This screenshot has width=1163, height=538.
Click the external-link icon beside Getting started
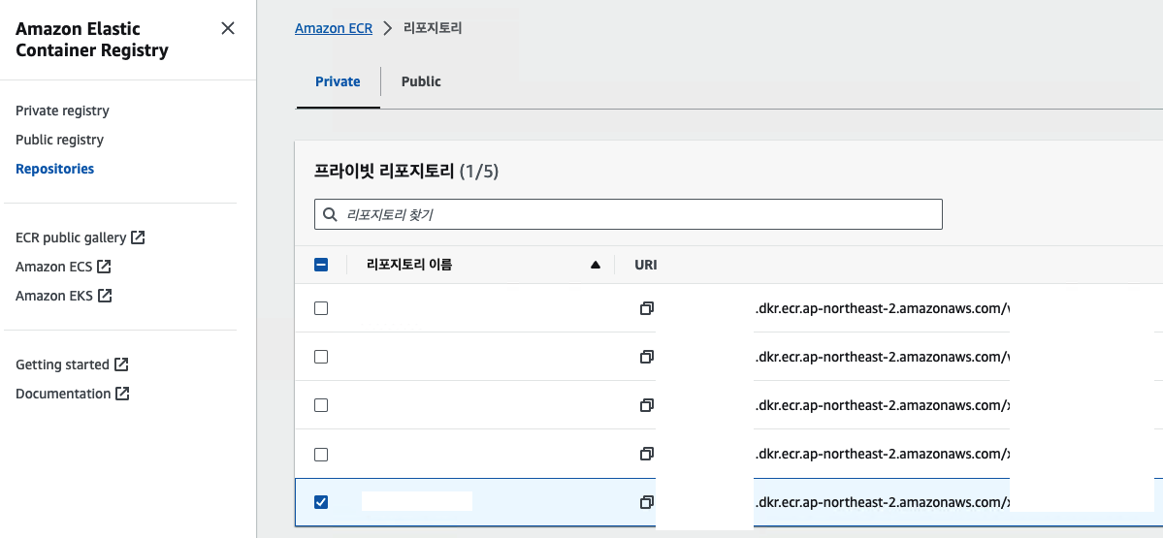121,364
